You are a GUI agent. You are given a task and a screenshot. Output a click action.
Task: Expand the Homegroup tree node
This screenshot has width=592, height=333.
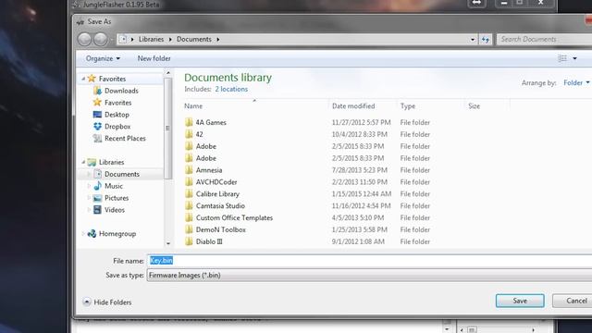pyautogui.click(x=83, y=234)
